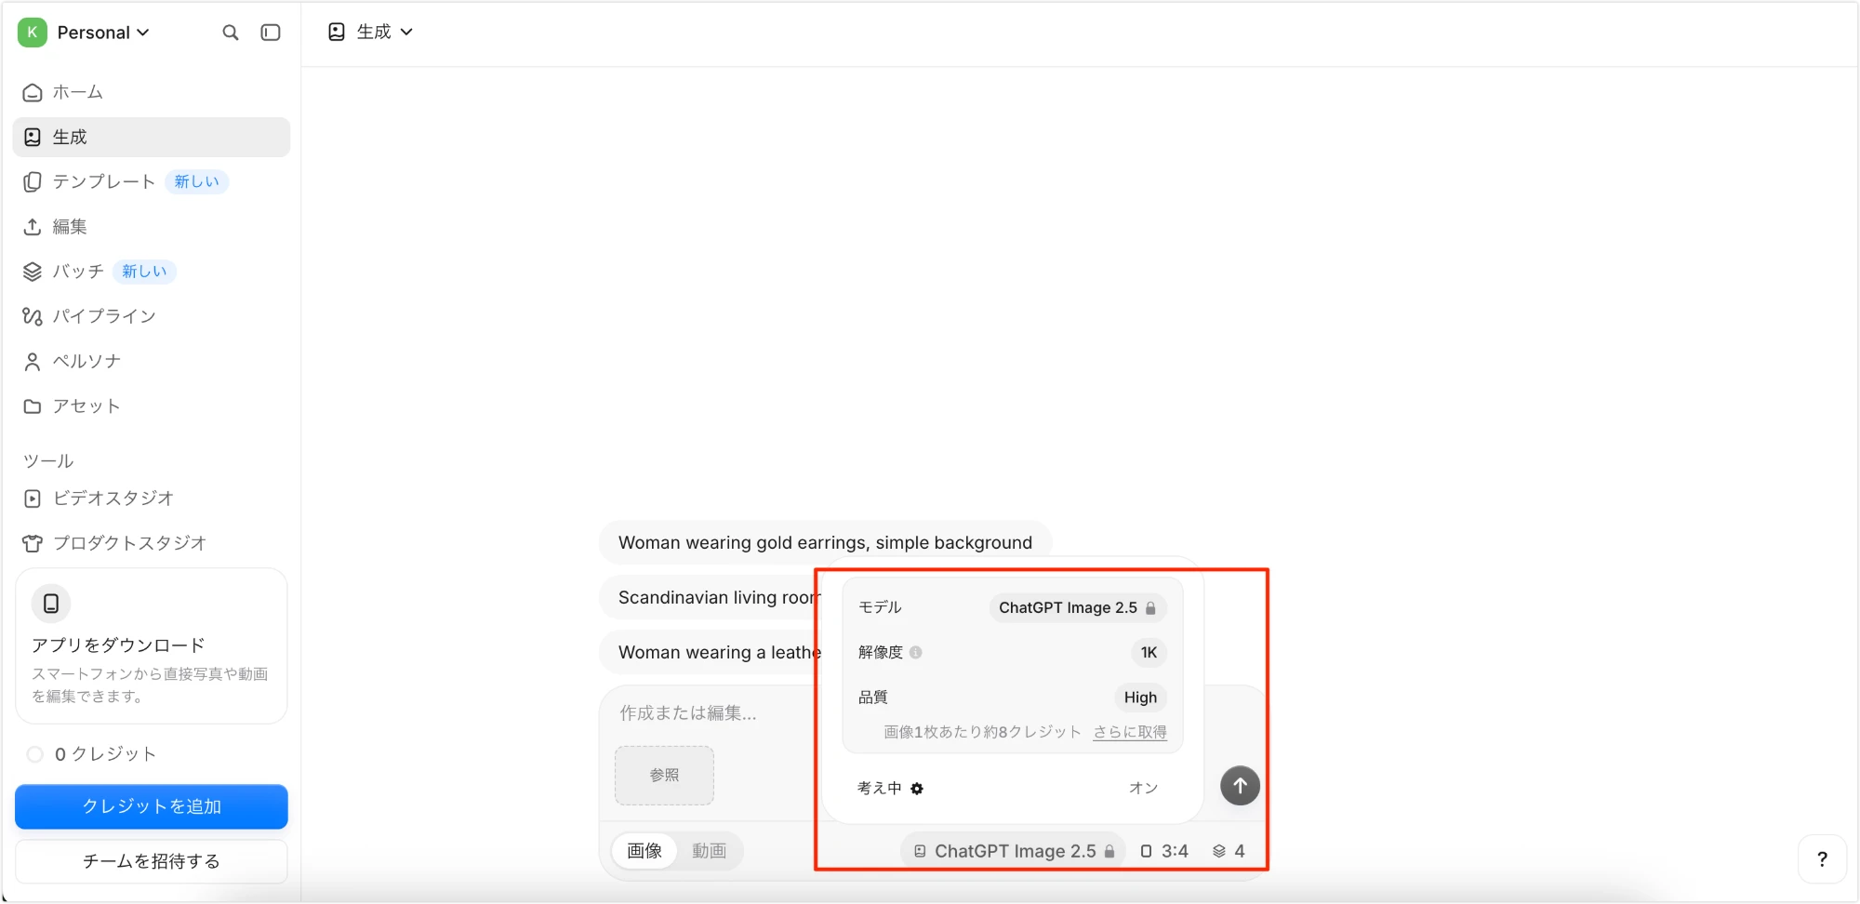The image size is (1860, 904).
Task: Open the image count 4 selector
Action: coord(1229,851)
